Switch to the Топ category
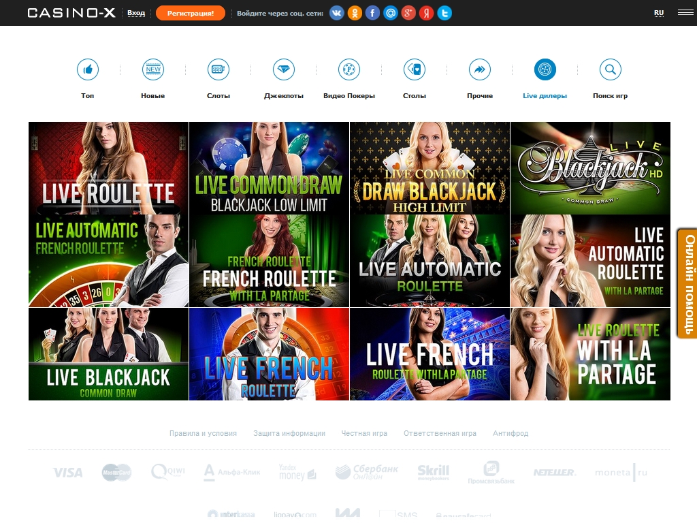The image size is (697, 523). coord(88,69)
